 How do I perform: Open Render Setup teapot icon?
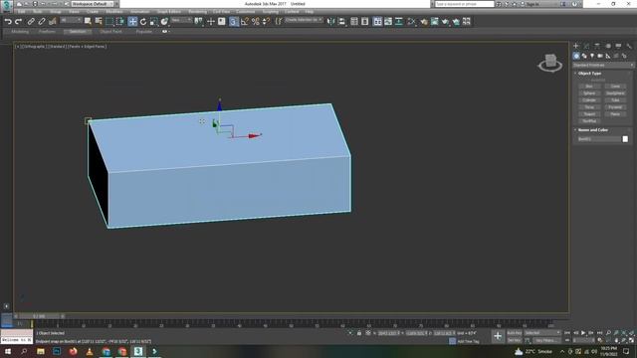coord(424,22)
